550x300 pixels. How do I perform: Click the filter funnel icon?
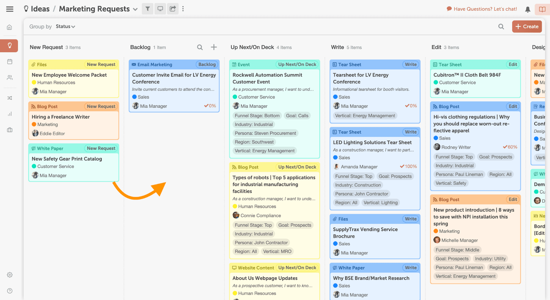pos(147,9)
